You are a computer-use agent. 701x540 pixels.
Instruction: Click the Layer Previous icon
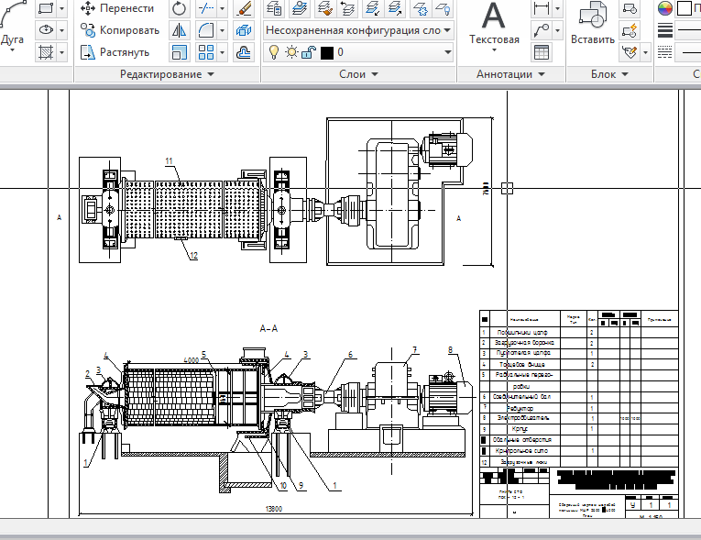(x=347, y=8)
